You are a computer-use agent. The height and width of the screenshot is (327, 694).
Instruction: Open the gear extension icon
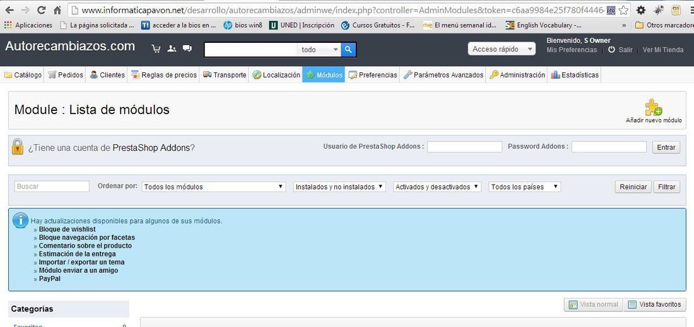click(640, 10)
